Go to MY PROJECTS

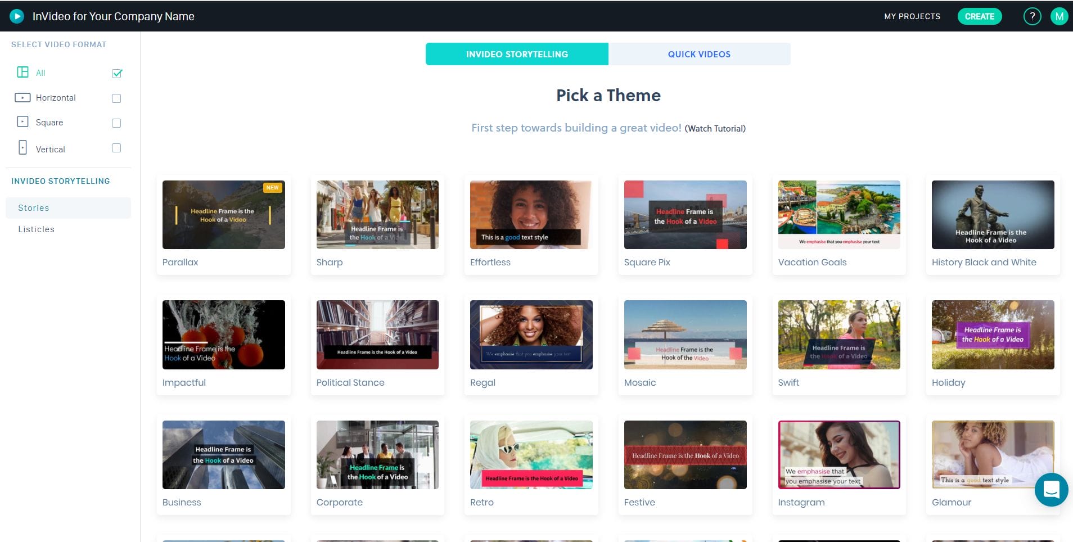pyautogui.click(x=912, y=16)
